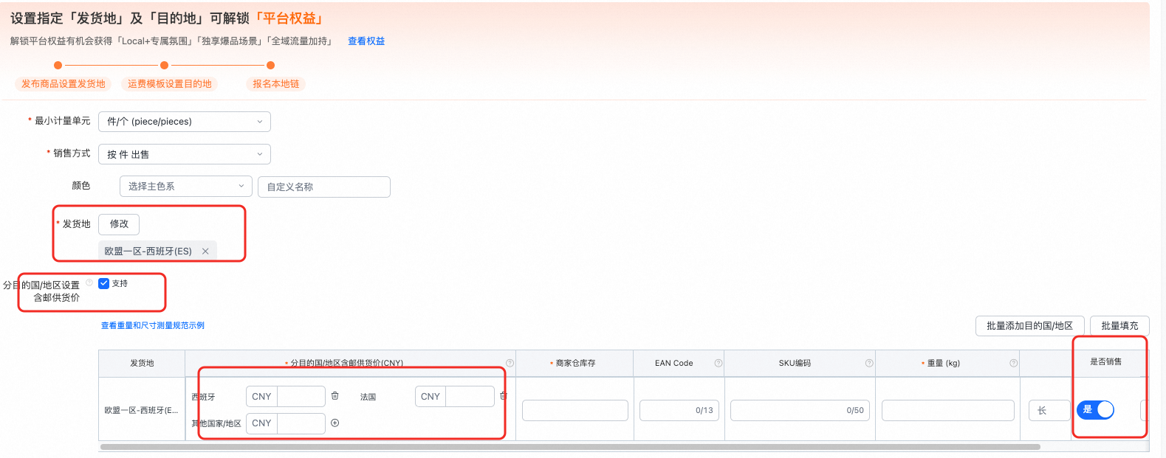Delete the 法国 price row via trash icon
1166x458 pixels.
(x=504, y=396)
